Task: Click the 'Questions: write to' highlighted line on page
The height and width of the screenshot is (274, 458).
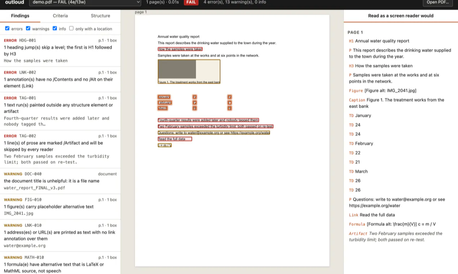Action: tap(214, 133)
